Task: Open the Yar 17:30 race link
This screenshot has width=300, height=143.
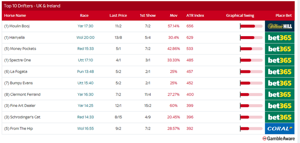Action: coord(86,26)
